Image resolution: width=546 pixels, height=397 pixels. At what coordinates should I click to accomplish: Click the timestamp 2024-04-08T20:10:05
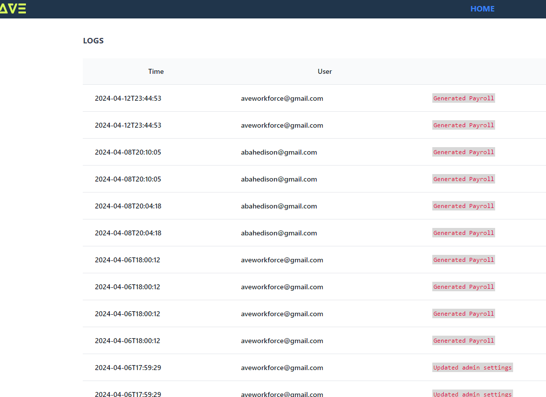[128, 152]
